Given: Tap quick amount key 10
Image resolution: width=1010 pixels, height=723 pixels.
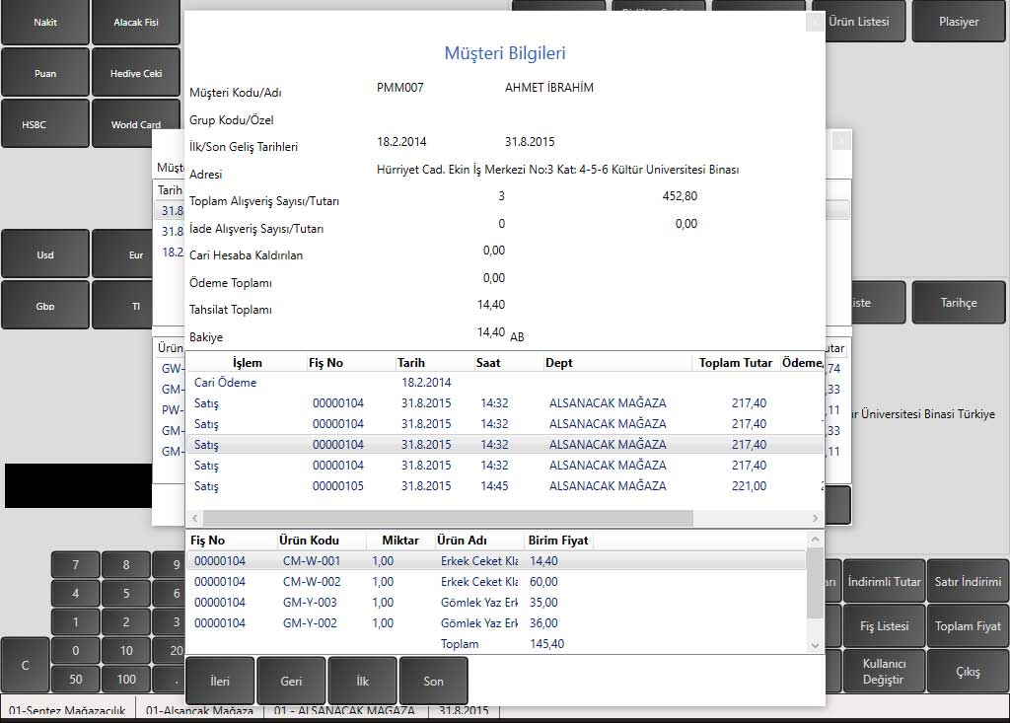Looking at the screenshot, I should point(126,650).
